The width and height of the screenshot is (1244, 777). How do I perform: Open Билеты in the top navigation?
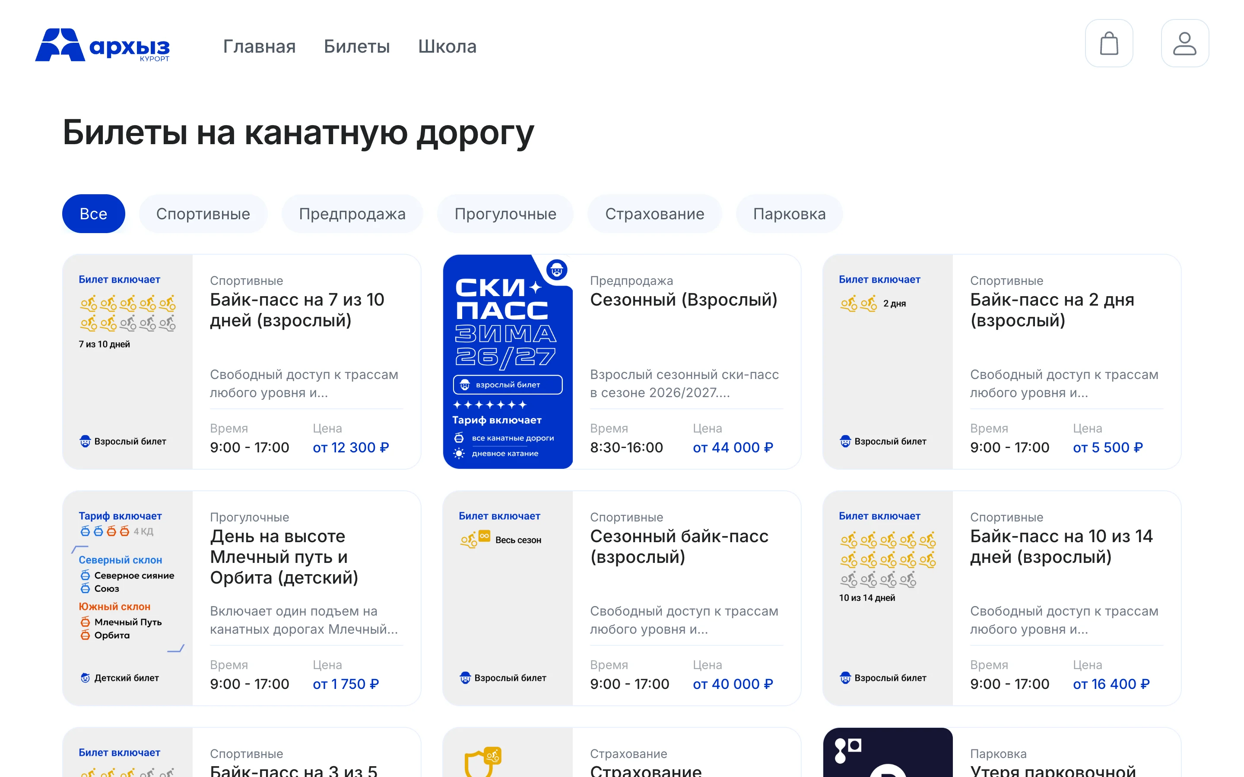pos(357,46)
